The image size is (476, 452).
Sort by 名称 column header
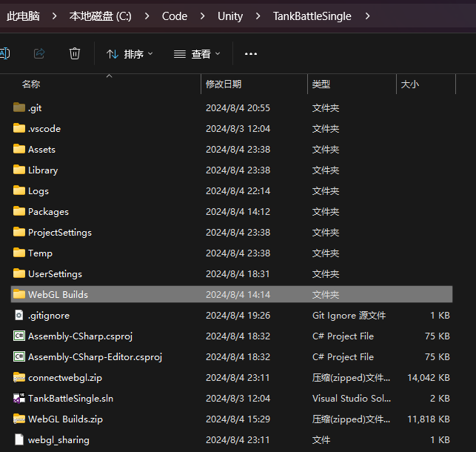[x=30, y=84]
